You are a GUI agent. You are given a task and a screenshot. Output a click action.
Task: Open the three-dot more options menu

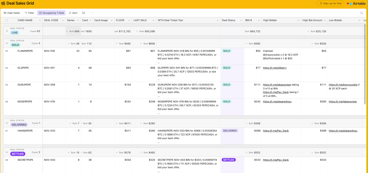(x=92, y=13)
